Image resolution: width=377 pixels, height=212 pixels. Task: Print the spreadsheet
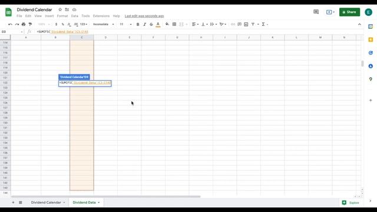pos(24,24)
